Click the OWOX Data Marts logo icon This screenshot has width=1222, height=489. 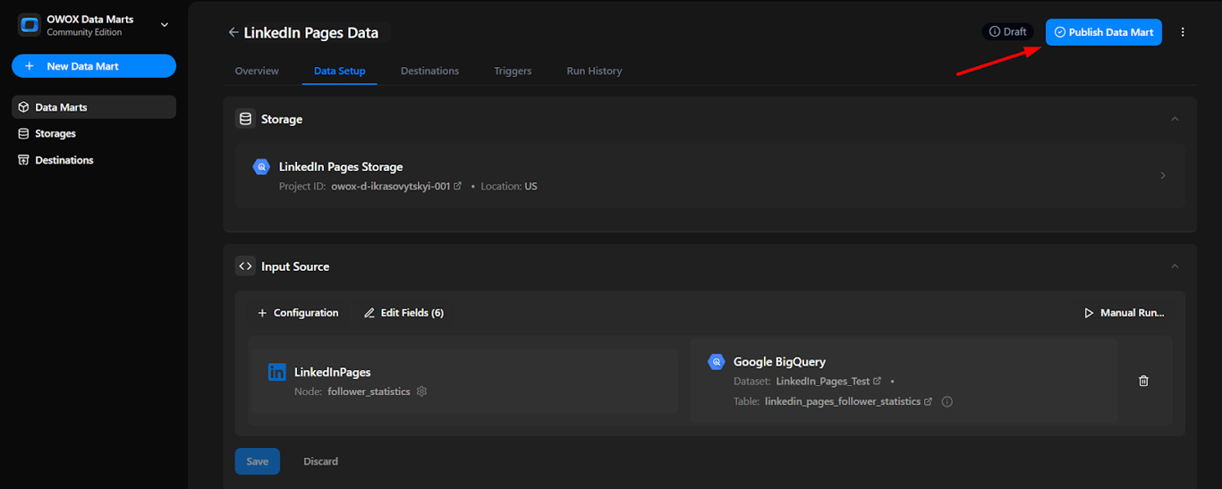30,25
